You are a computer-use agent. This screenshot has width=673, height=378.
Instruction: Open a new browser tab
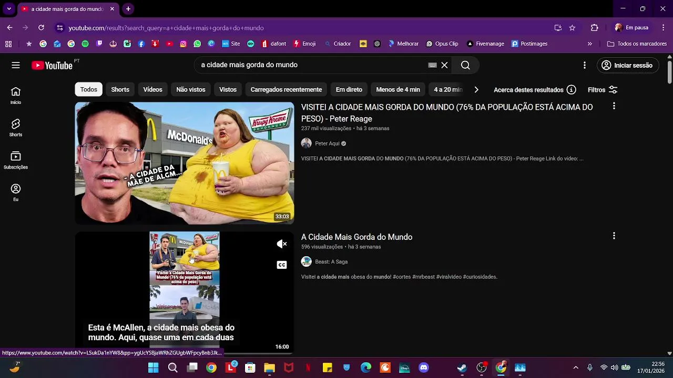pyautogui.click(x=128, y=9)
